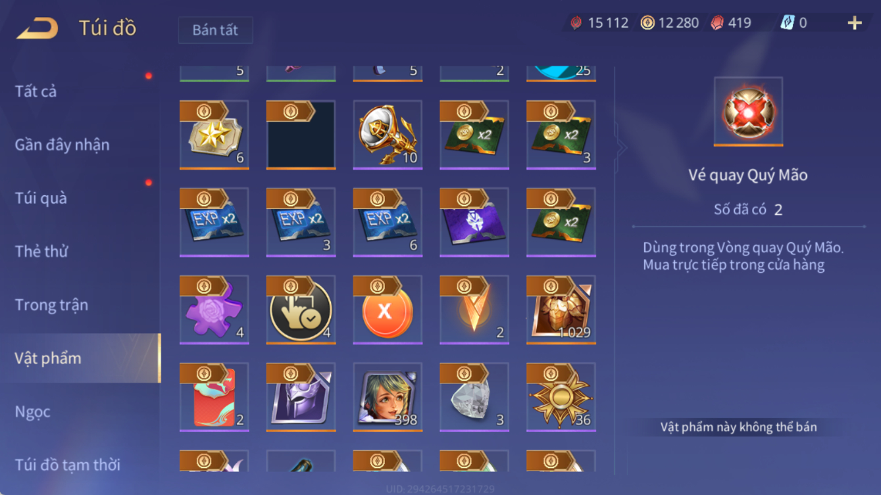Select the purple helmet fragment item
This screenshot has width=881, height=495.
click(301, 397)
